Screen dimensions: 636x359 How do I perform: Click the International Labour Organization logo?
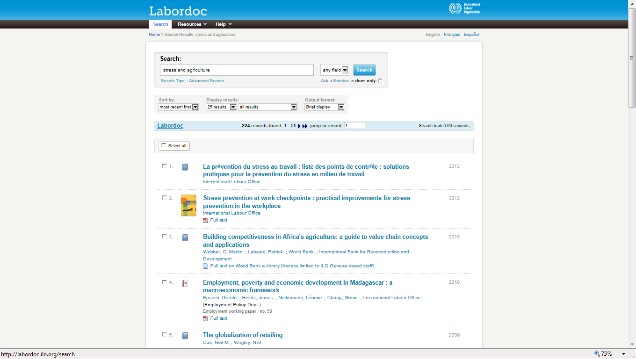point(464,8)
